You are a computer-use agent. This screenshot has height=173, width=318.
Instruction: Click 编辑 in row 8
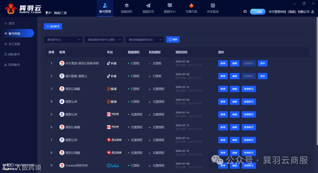pos(235,153)
